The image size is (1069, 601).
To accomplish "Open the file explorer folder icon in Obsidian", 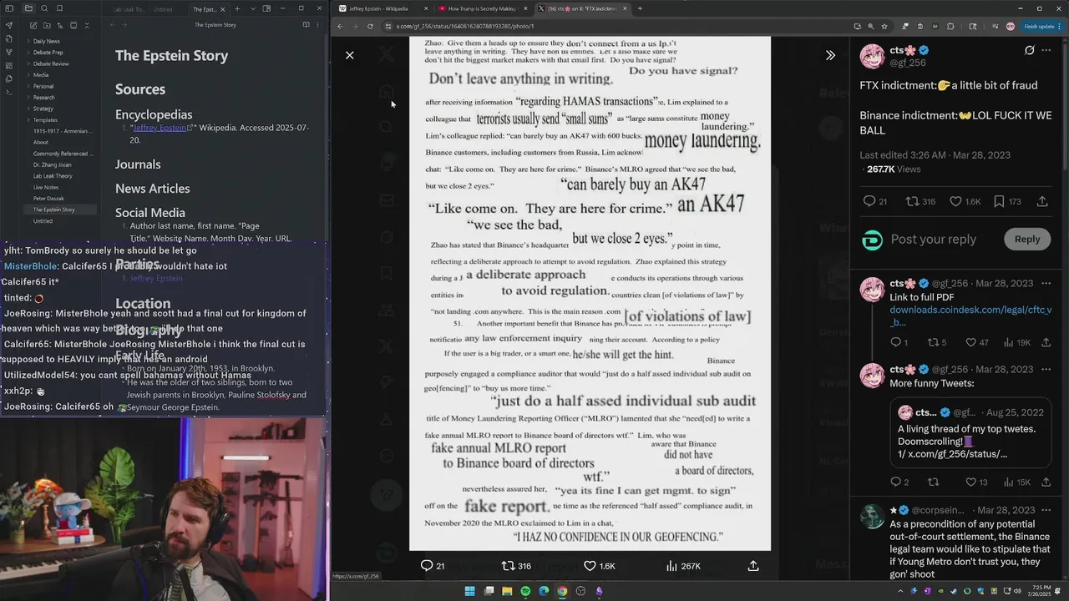I will coord(28,8).
